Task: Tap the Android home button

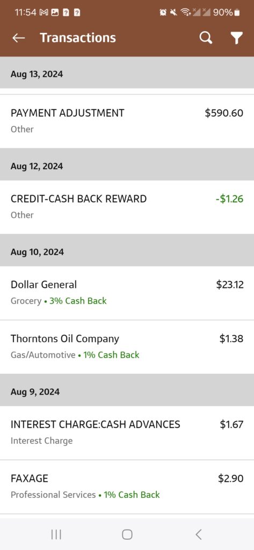Action: 127,534
